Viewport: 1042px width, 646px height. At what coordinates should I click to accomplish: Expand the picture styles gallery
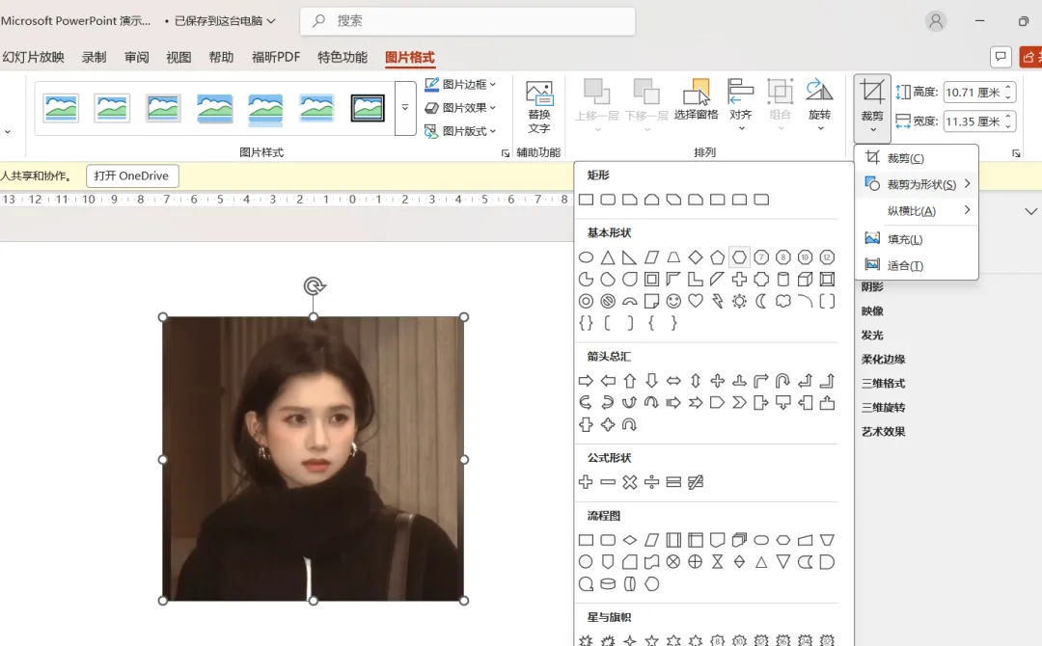tap(404, 108)
